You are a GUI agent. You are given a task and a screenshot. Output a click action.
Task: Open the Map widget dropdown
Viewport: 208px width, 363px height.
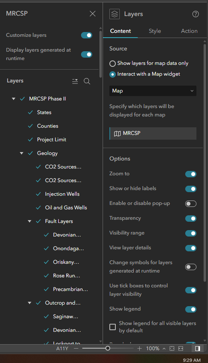pos(153,91)
